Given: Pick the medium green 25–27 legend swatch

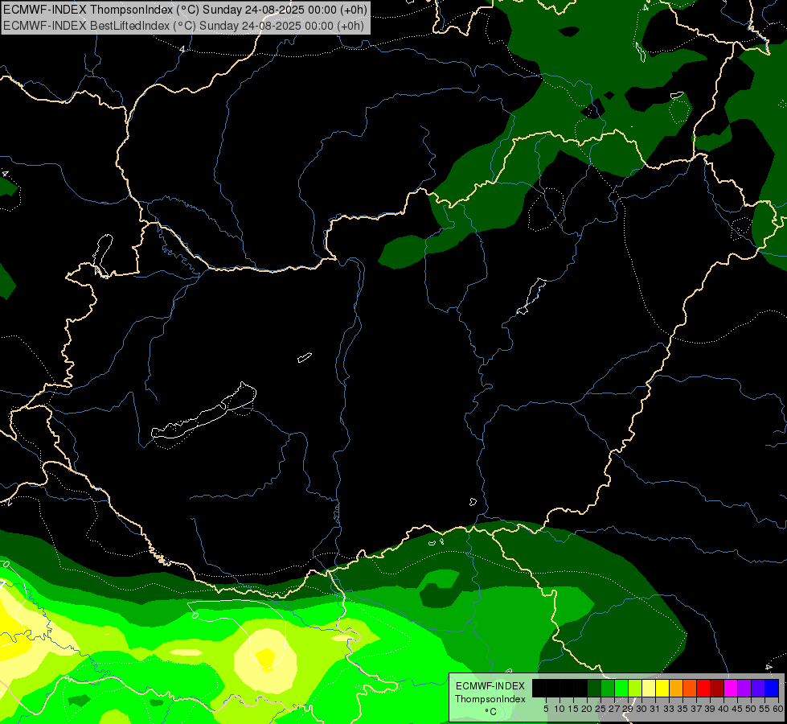Looking at the screenshot, I should (x=608, y=688).
